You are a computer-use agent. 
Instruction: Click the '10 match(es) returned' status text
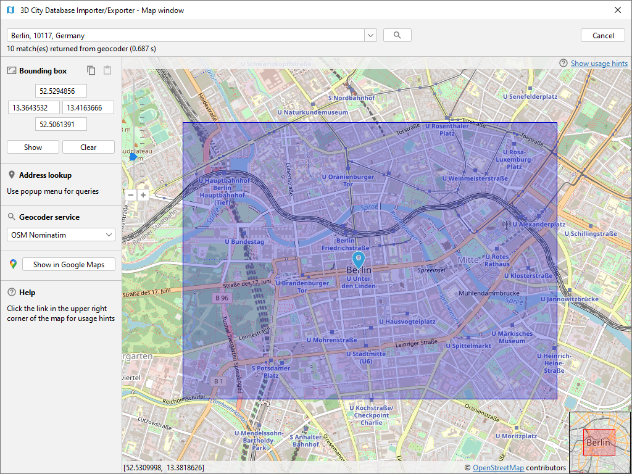[x=81, y=49]
